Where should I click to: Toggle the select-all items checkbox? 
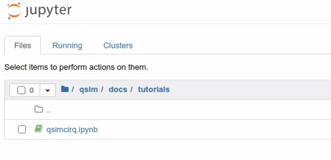[x=21, y=90]
